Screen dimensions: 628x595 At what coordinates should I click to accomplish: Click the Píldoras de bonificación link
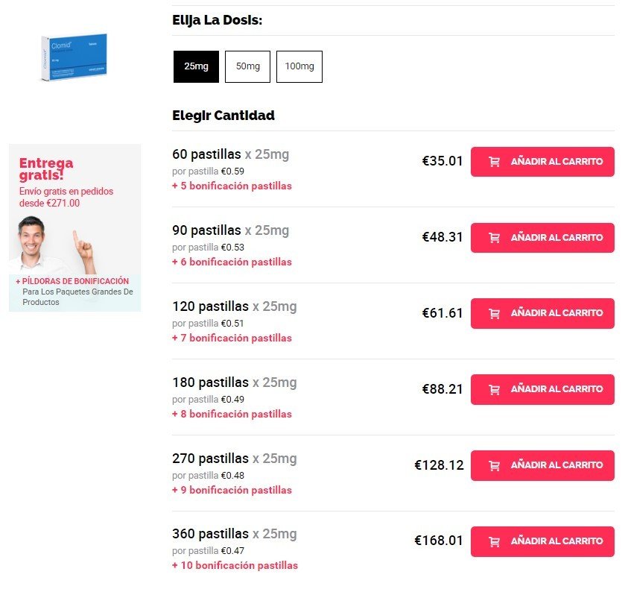pyautogui.click(x=77, y=281)
